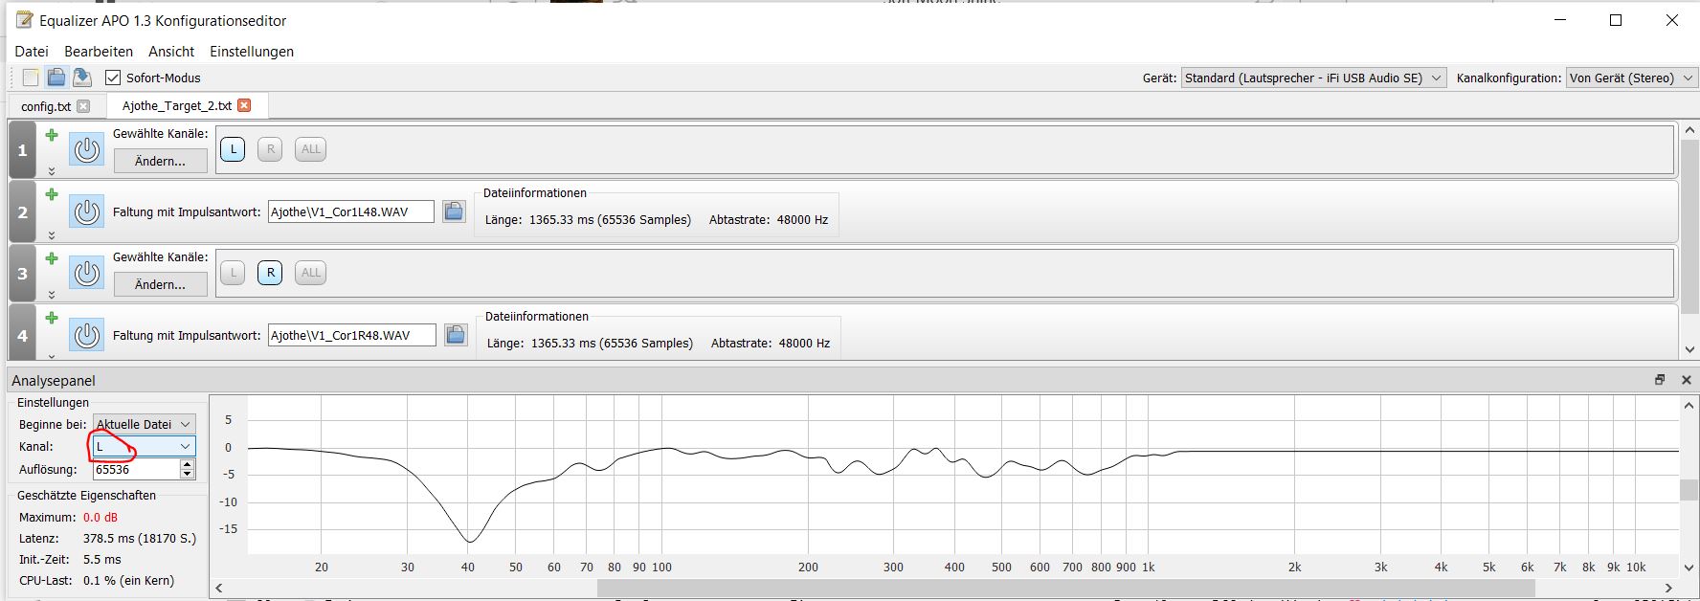Open the Kanalkonfiguration dropdown

(1633, 78)
